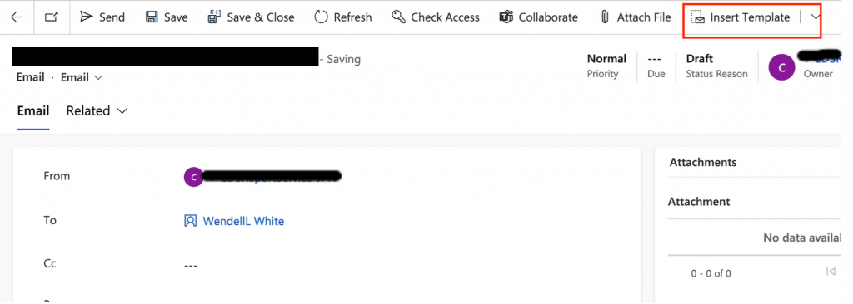Click the Attachment column header
This screenshot has height=304, width=853.
tap(699, 201)
